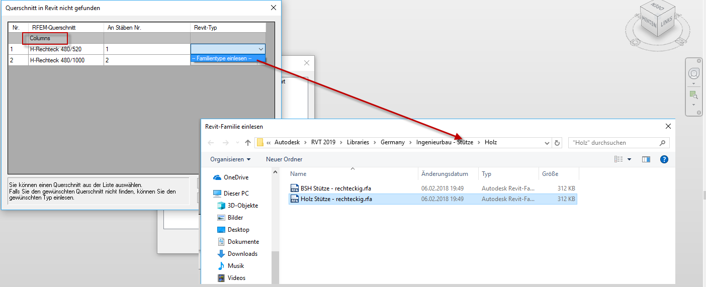
Task: Change the view layout icon
Action: pos(619,159)
